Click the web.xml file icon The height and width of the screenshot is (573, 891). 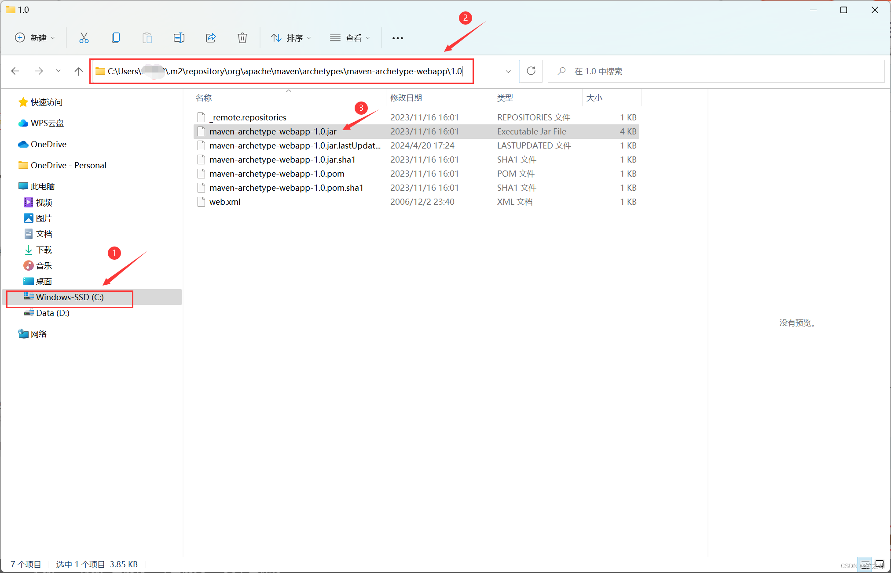point(202,202)
